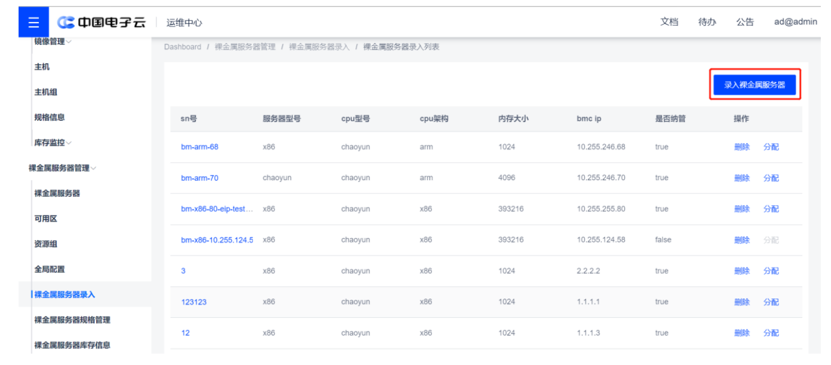This screenshot has height=365, width=831.
Task: Select 主机 in the sidebar
Action: point(42,67)
